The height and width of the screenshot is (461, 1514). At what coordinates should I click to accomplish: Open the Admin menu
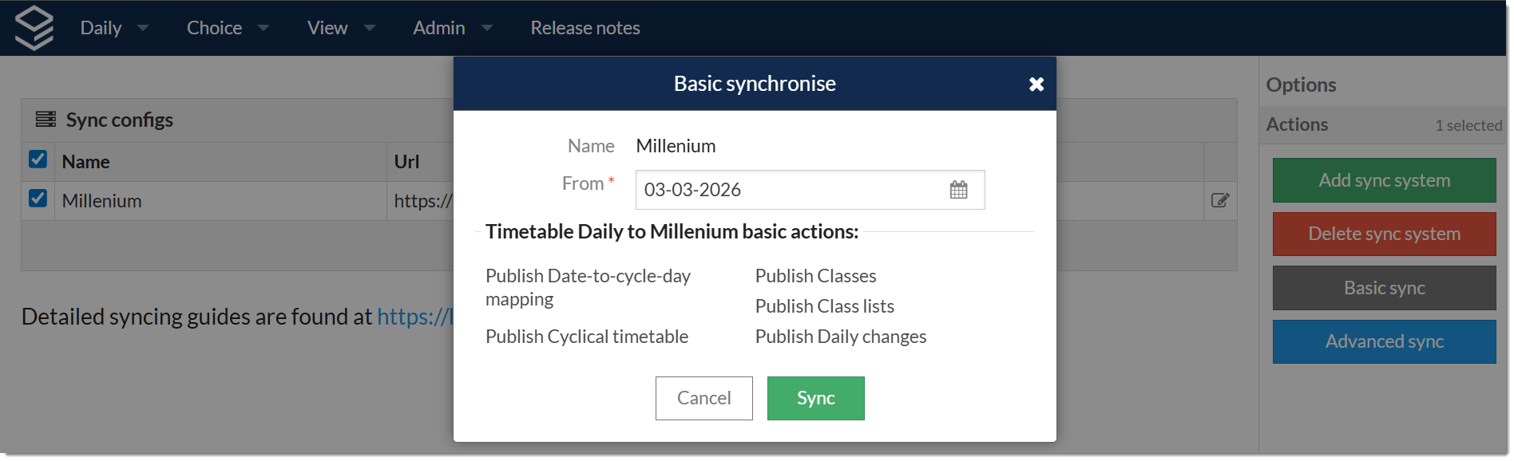pos(438,28)
